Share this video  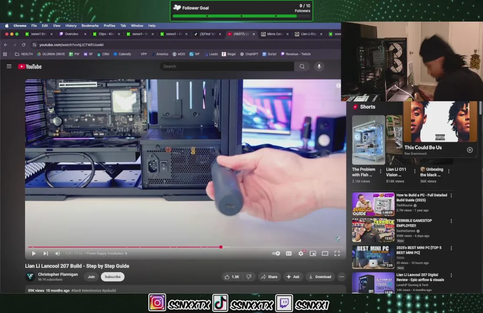pos(269,277)
